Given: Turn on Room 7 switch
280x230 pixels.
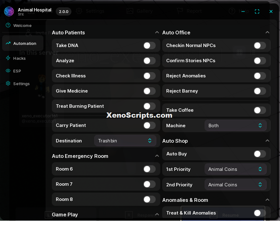Looking at the screenshot, I should [149, 184].
